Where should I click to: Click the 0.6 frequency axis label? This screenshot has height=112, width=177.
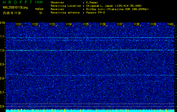click(x=2, y=106)
